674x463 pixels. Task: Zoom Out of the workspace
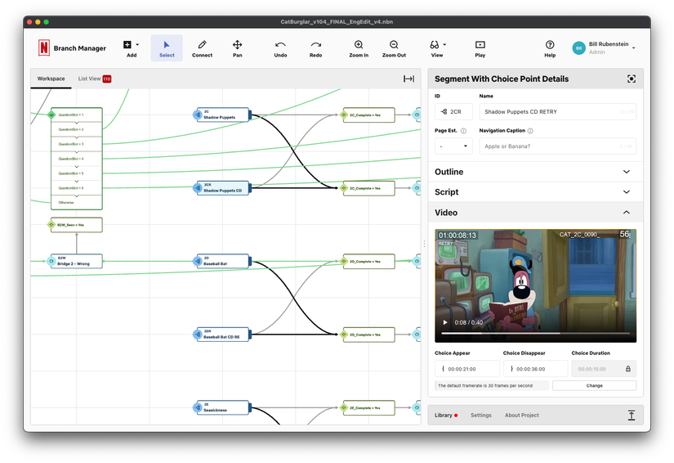click(394, 48)
